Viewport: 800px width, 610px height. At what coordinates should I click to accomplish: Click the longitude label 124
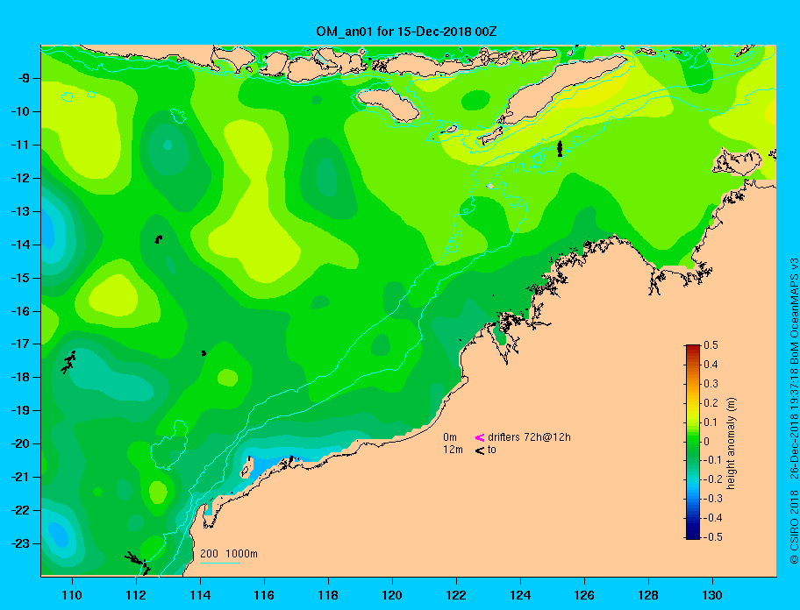tap(520, 595)
